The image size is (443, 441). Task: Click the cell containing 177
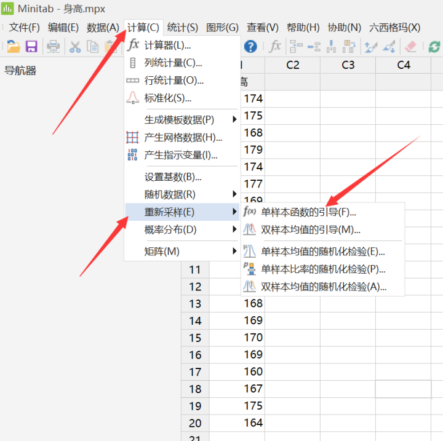point(252,184)
